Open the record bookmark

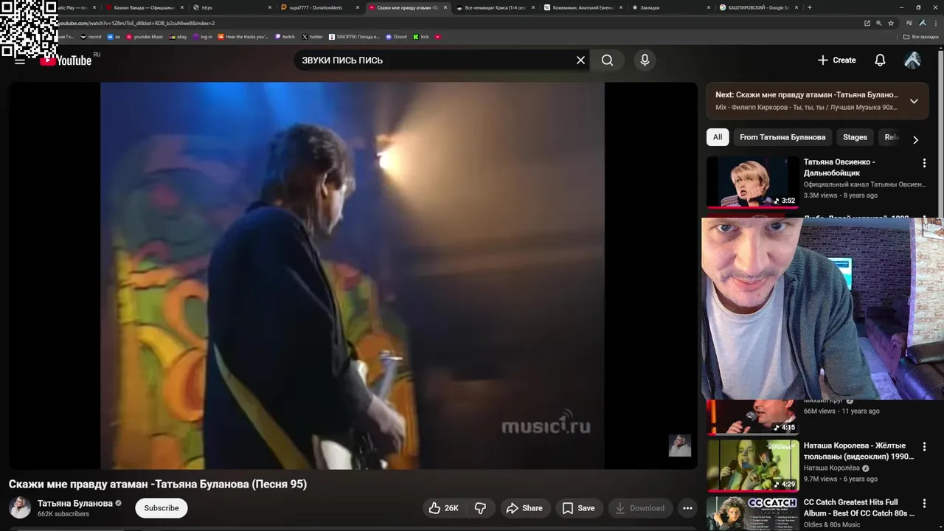coord(91,37)
